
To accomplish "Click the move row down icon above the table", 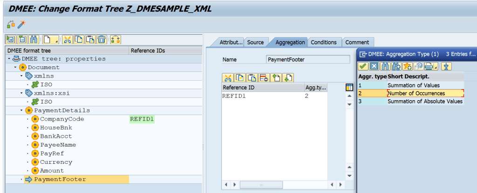I will pos(288,77).
